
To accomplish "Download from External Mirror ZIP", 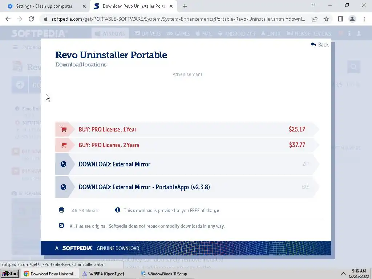I will 187,164.
